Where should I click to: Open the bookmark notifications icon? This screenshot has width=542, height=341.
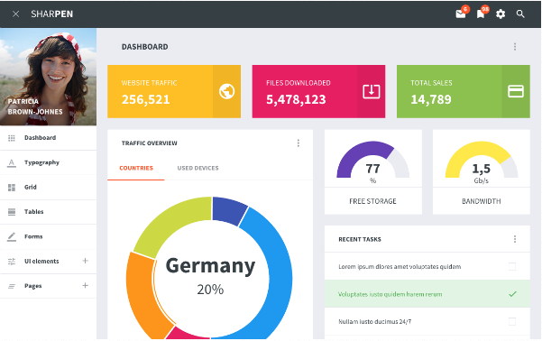tap(481, 14)
